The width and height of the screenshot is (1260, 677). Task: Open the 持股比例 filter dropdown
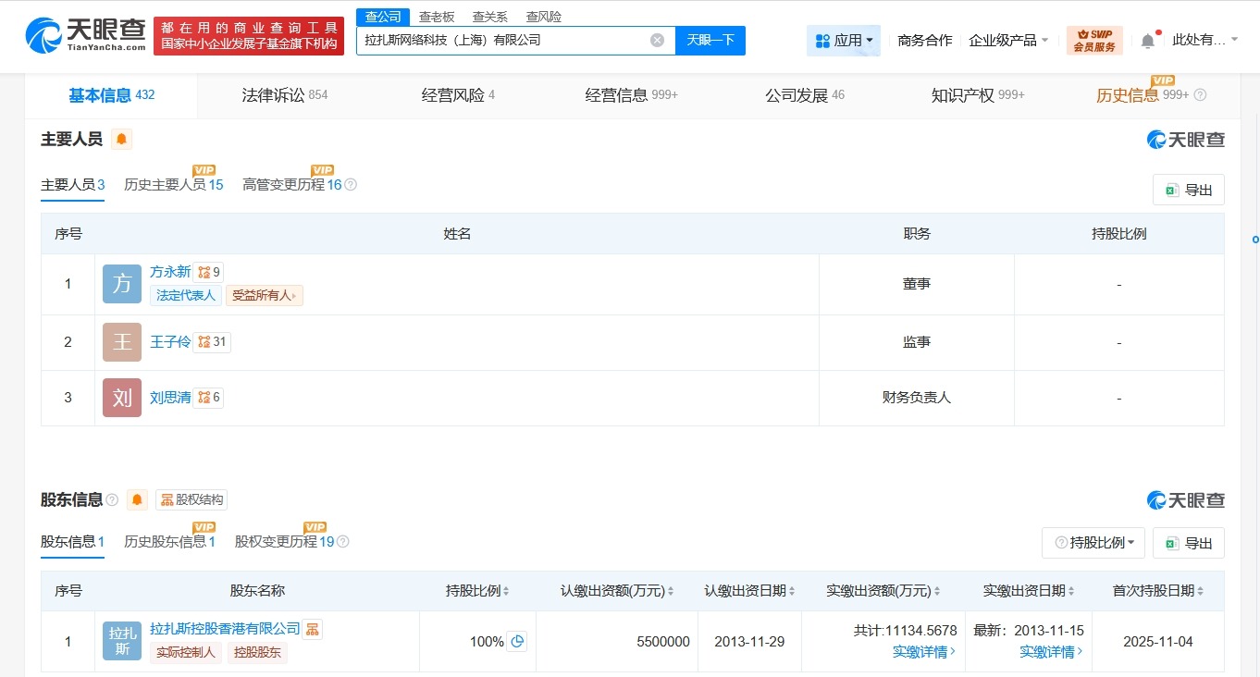[1093, 543]
